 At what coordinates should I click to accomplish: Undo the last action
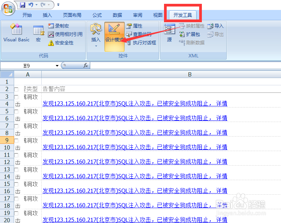pos(31,5)
